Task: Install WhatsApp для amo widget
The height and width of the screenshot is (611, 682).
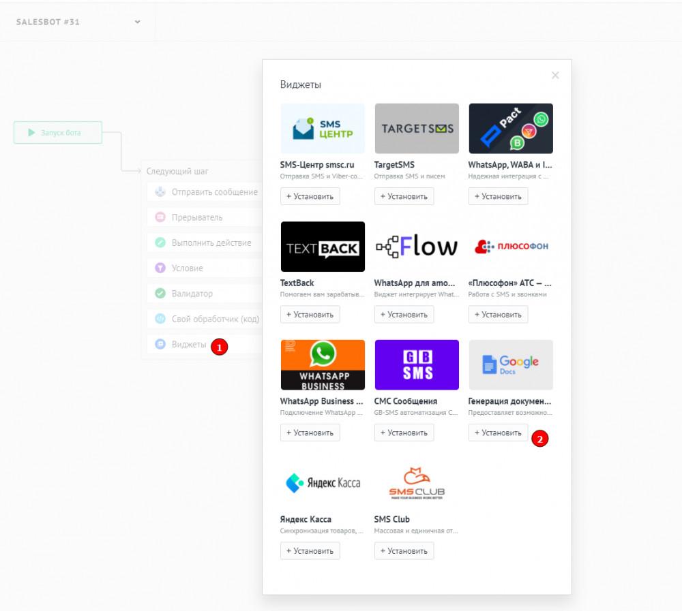Action: pyautogui.click(x=404, y=315)
